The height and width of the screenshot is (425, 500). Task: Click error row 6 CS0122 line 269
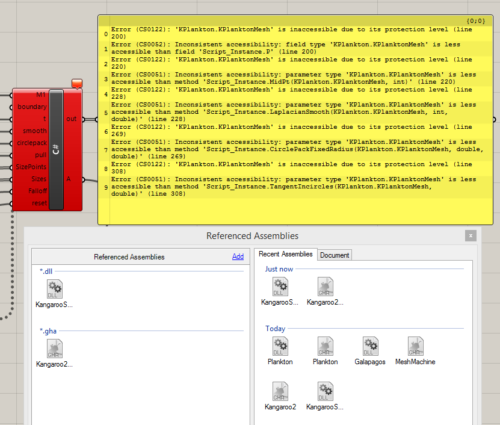(x=295, y=131)
